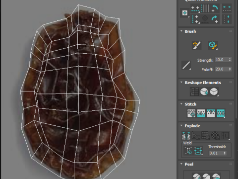Click Stitch to Source icon
This screenshot has height=179, width=238.
[x=211, y=113]
